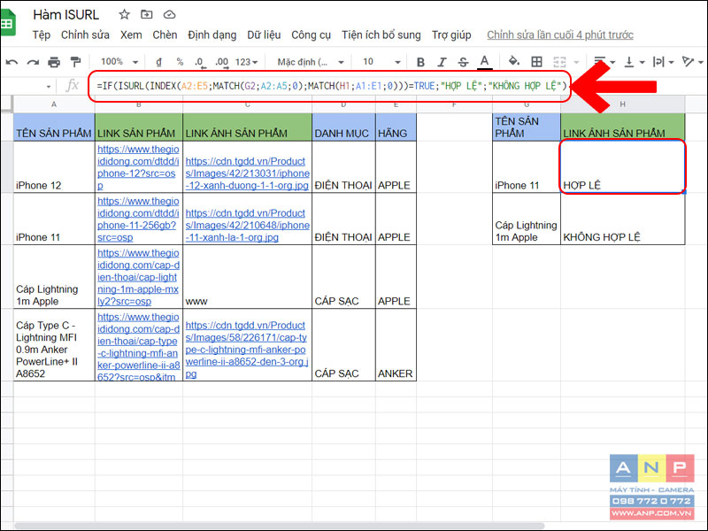Expand the name box dropdown arrow
Image resolution: width=708 pixels, height=531 pixels.
(49, 86)
